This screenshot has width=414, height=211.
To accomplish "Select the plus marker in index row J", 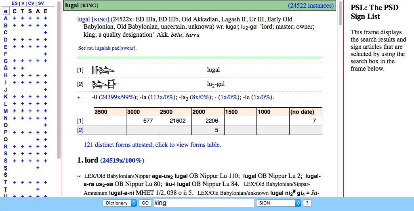I will [46, 90].
